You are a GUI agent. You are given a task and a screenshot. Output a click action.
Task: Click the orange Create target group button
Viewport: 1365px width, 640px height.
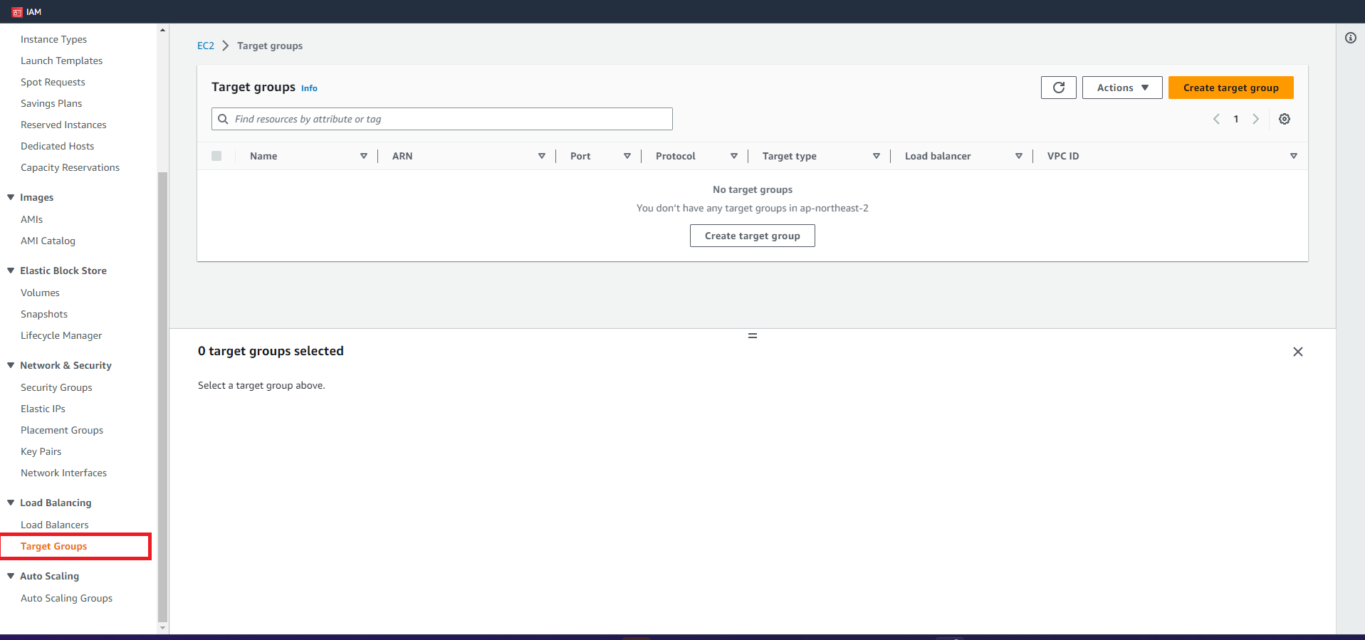[x=1230, y=88]
